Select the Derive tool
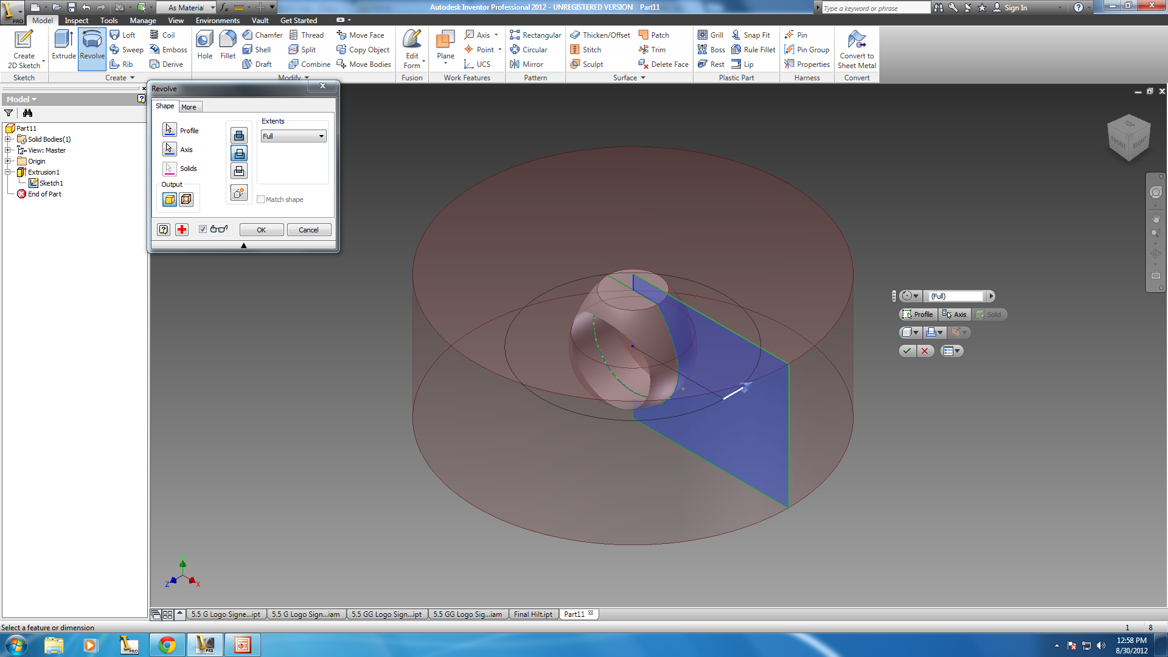Viewport: 1168px width, 657px height. (x=167, y=64)
